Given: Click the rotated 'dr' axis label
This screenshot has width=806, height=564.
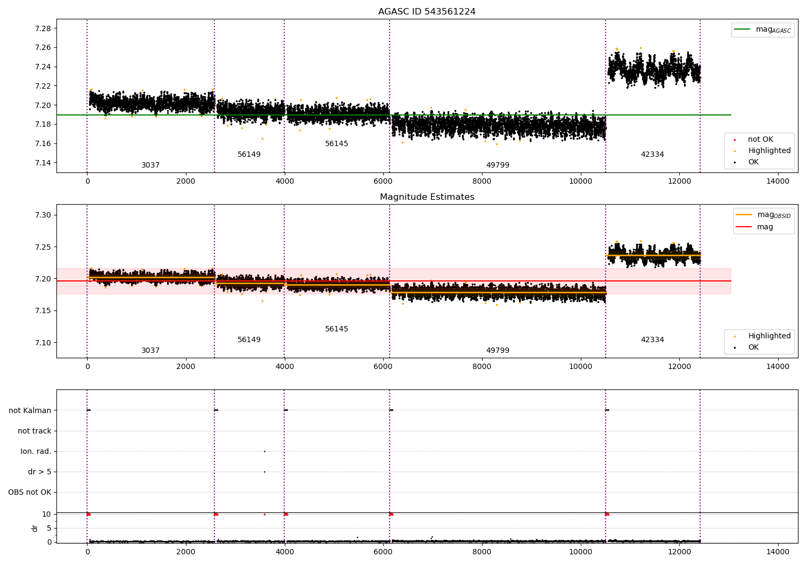Looking at the screenshot, I should point(35,529).
